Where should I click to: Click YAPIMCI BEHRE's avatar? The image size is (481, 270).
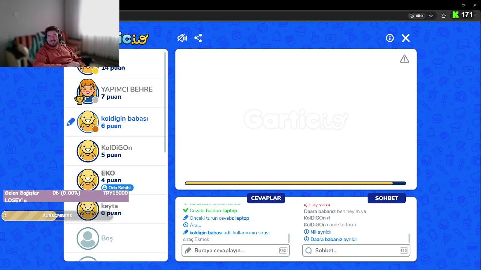click(x=88, y=92)
